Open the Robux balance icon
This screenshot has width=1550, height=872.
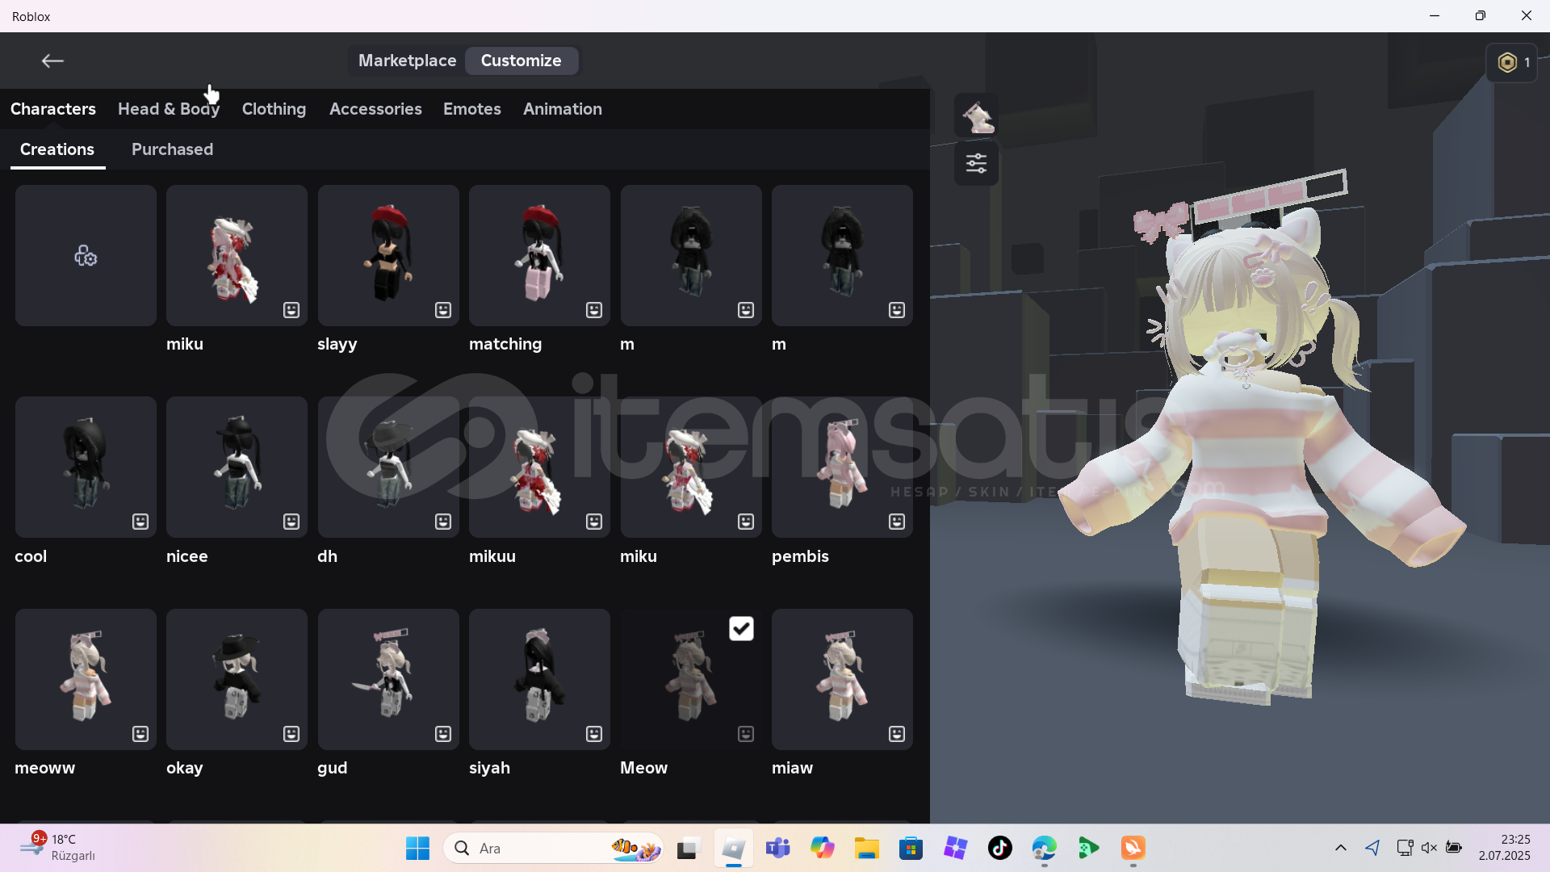click(1511, 62)
